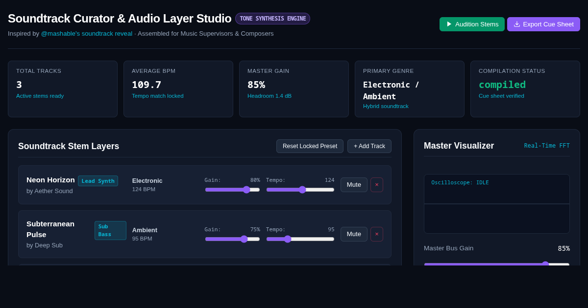Click the Master Bus Gain 85% readout
The height and width of the screenshot is (308, 588).
coord(563,248)
